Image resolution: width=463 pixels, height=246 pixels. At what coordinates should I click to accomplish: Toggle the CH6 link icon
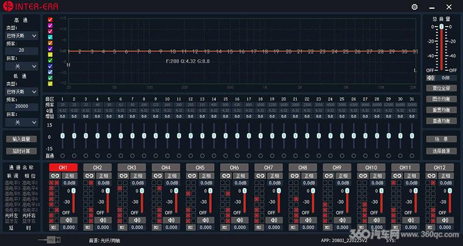click(226, 176)
